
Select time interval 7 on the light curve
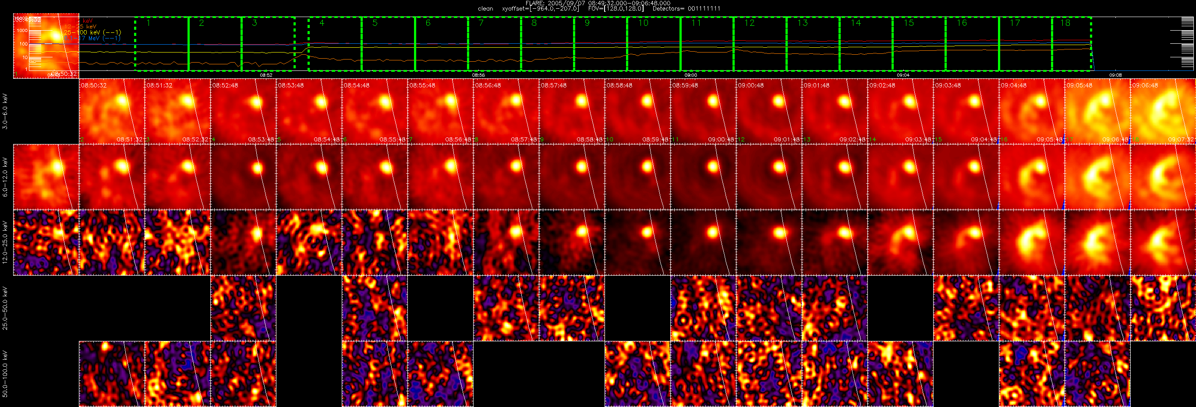click(x=495, y=44)
